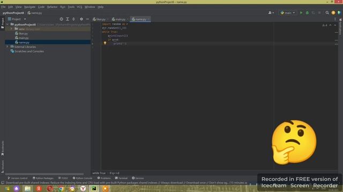Viewport: 343px width, 192px height.
Task: Hide the Project panel with minus icon
Action: tap(87, 19)
